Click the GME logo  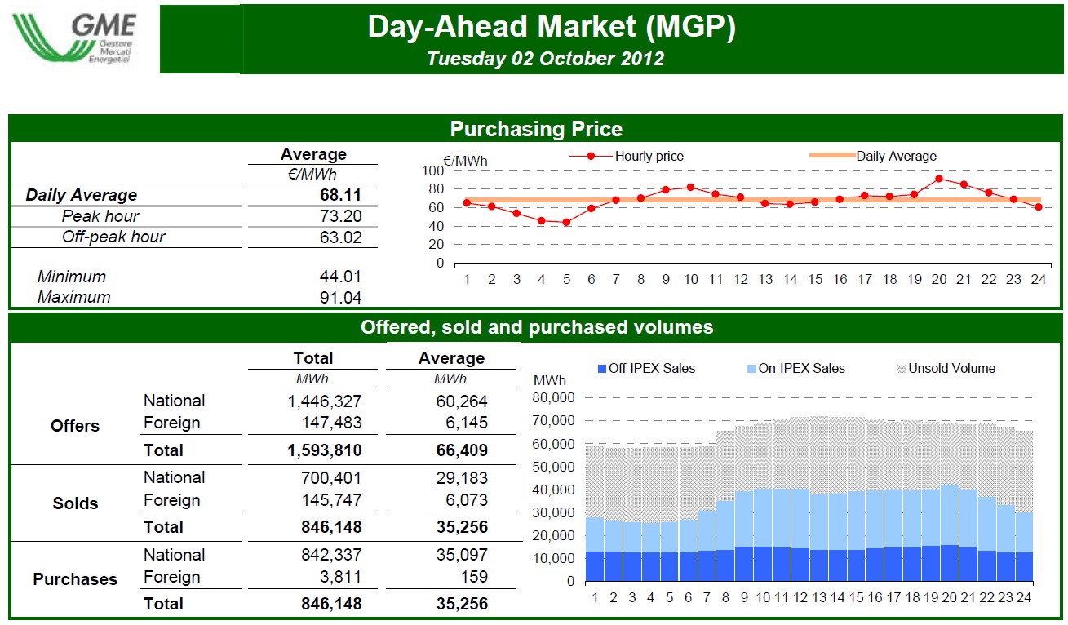[x=74, y=38]
